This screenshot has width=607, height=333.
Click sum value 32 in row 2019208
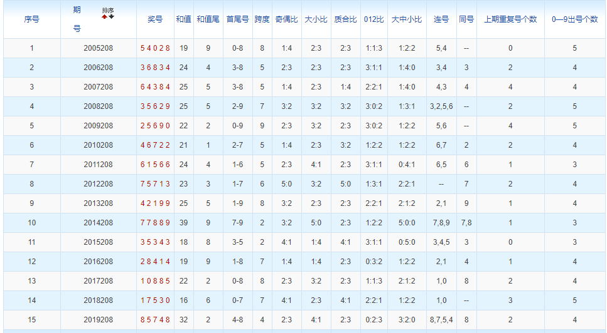click(183, 319)
